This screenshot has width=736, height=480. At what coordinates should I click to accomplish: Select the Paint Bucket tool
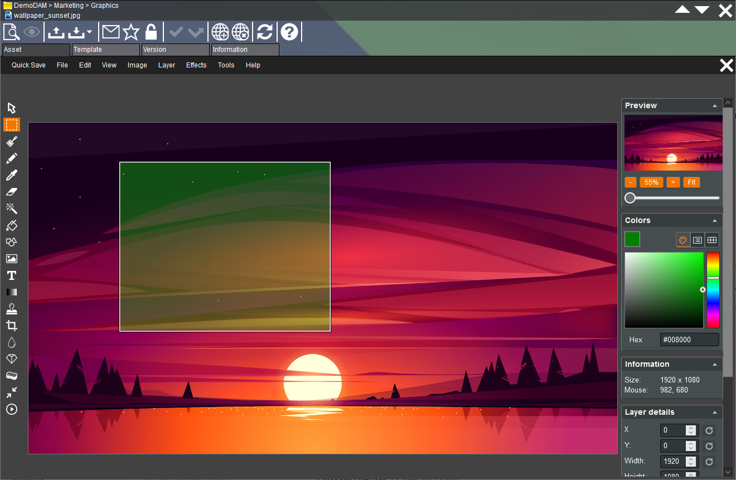[x=11, y=225]
